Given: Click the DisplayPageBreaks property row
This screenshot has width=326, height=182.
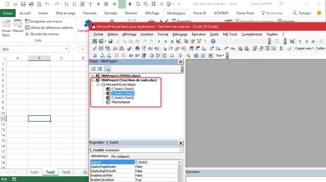Looking at the screenshot, I should (x=134, y=167).
